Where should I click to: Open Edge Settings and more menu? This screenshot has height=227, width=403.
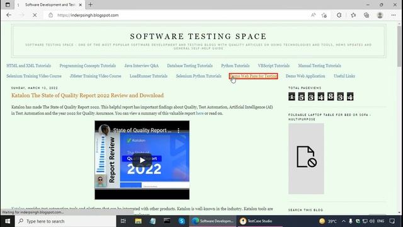(x=394, y=15)
